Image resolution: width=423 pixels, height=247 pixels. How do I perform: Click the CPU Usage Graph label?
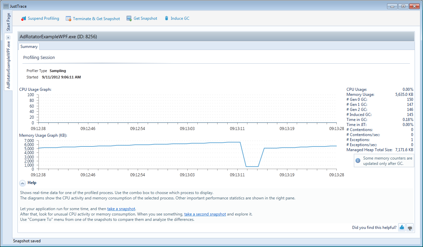point(35,89)
